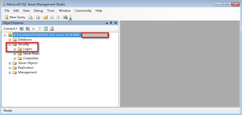Expand the Server Roles node
Viewport: 242px width, 115px height.
click(15, 54)
